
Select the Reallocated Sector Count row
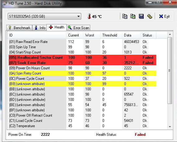(82, 58)
